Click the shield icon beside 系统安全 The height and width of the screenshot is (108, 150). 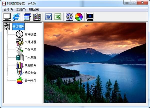click(x=20, y=73)
